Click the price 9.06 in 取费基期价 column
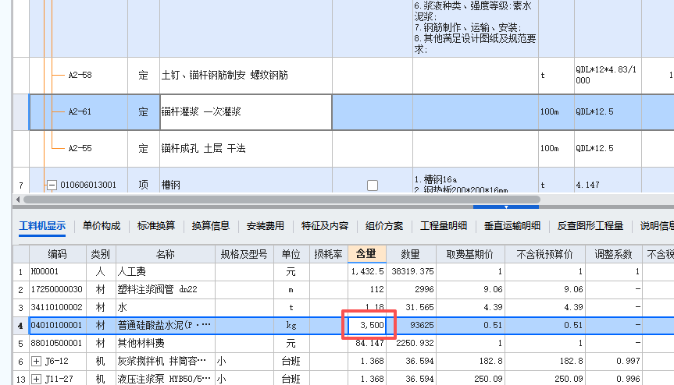 pyautogui.click(x=493, y=289)
